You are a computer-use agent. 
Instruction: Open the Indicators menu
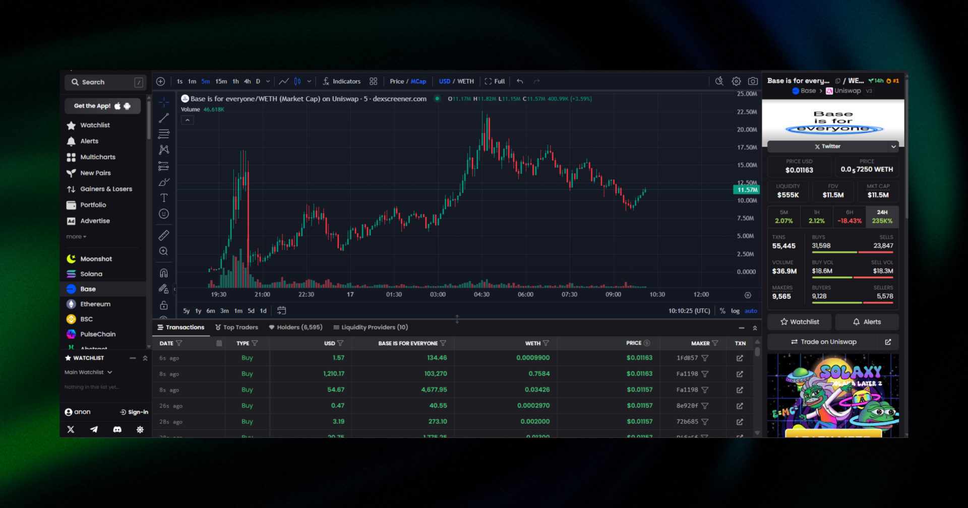click(x=342, y=81)
